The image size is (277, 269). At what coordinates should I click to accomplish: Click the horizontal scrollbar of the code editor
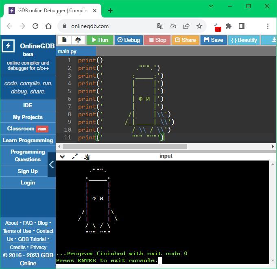tap(124, 146)
